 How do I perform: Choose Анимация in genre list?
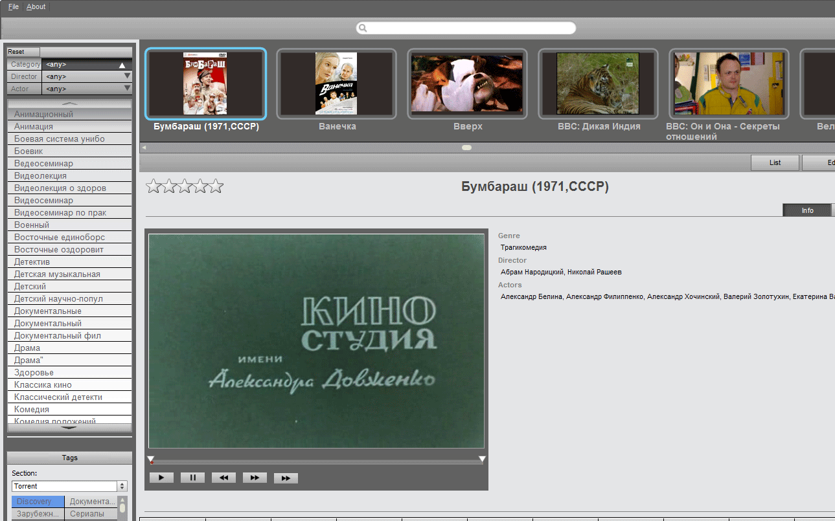point(69,126)
